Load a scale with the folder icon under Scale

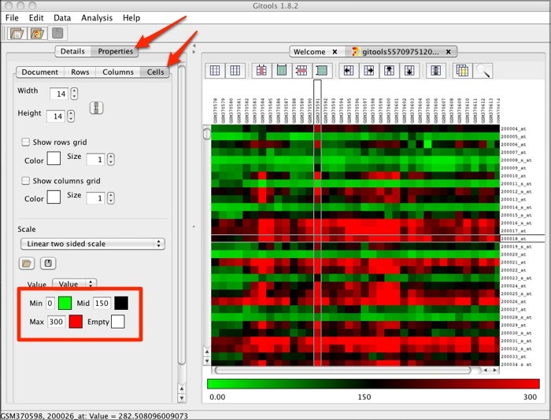point(27,263)
